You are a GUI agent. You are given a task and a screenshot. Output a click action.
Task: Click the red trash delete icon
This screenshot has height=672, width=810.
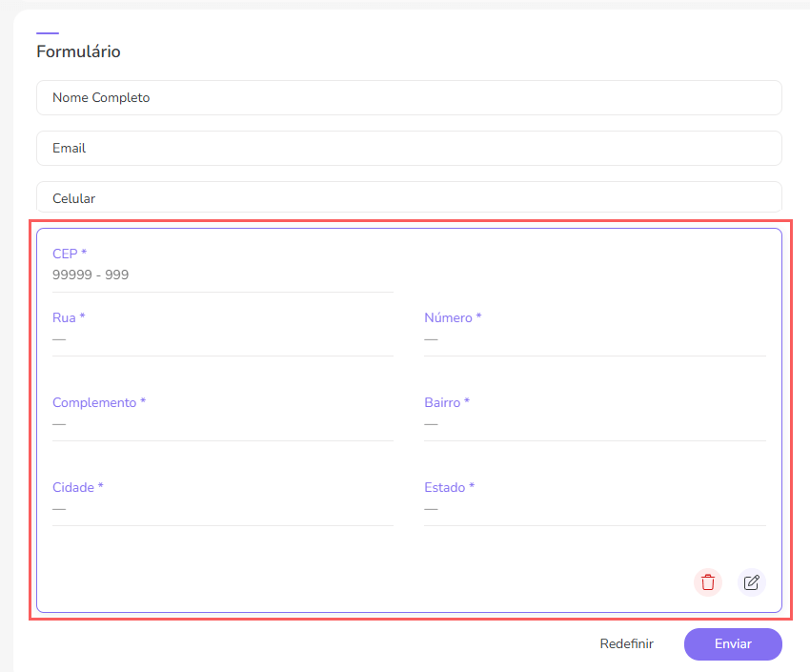tap(707, 582)
